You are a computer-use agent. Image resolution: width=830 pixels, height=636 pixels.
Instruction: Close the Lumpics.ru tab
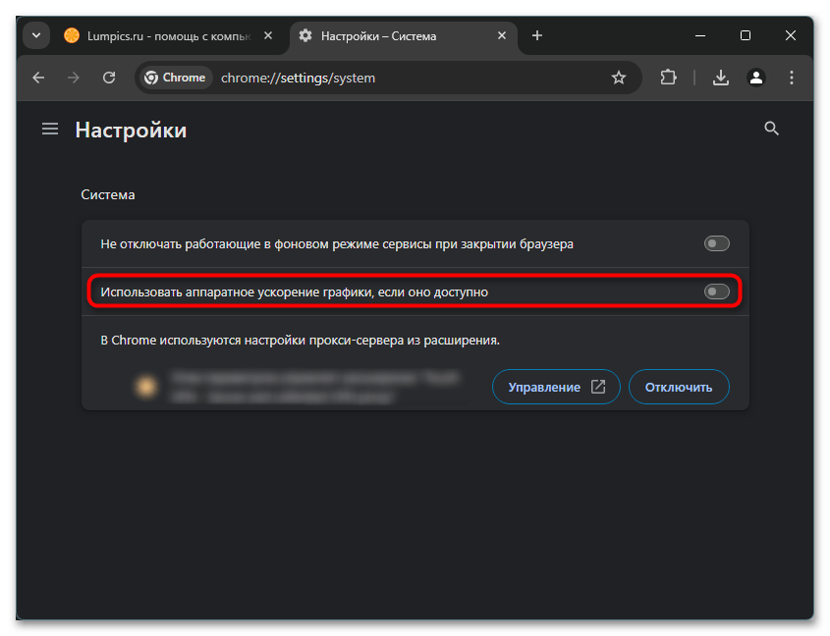[268, 35]
